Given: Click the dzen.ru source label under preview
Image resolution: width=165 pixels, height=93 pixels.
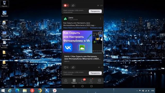Looking at the screenshot, I should coord(67,61).
